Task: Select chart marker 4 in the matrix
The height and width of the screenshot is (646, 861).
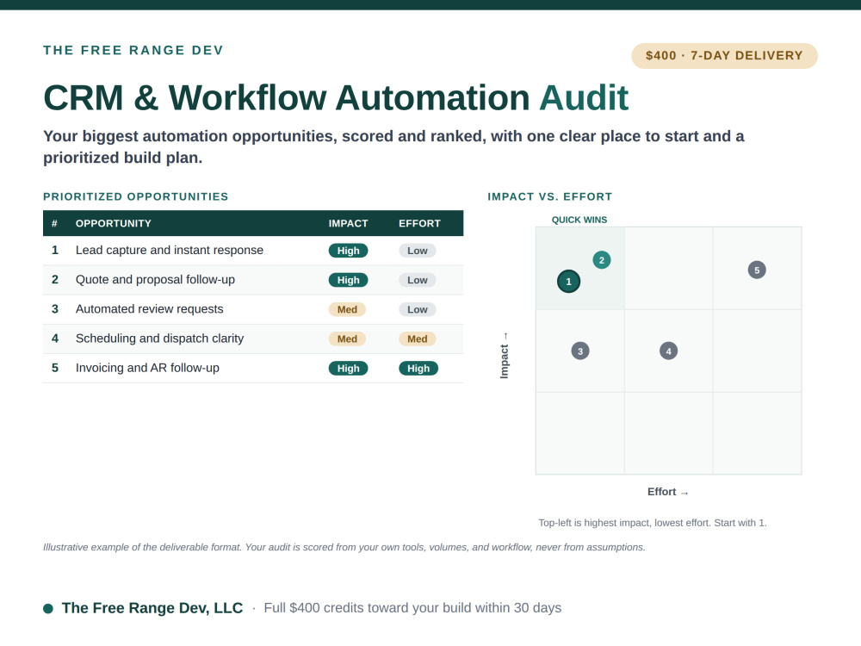Action: pyautogui.click(x=668, y=351)
